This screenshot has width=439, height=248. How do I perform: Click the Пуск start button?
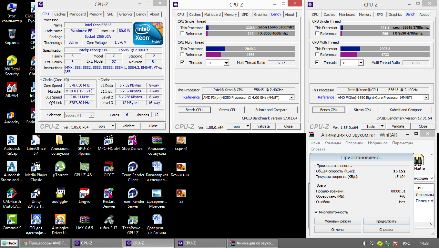[x=9, y=243]
